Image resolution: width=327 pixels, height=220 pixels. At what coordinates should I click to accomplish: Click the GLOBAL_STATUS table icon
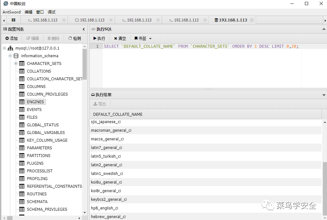pyautogui.click(x=22, y=125)
